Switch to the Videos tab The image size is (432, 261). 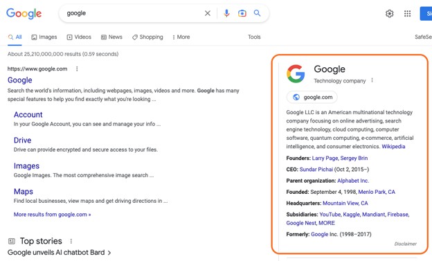click(79, 37)
